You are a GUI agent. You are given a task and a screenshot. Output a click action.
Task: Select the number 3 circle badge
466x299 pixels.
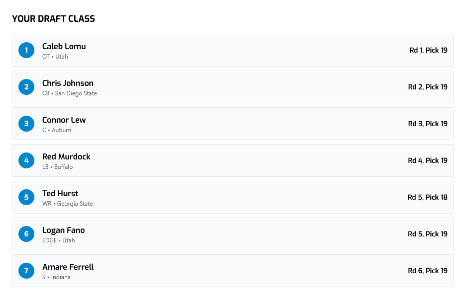point(26,124)
